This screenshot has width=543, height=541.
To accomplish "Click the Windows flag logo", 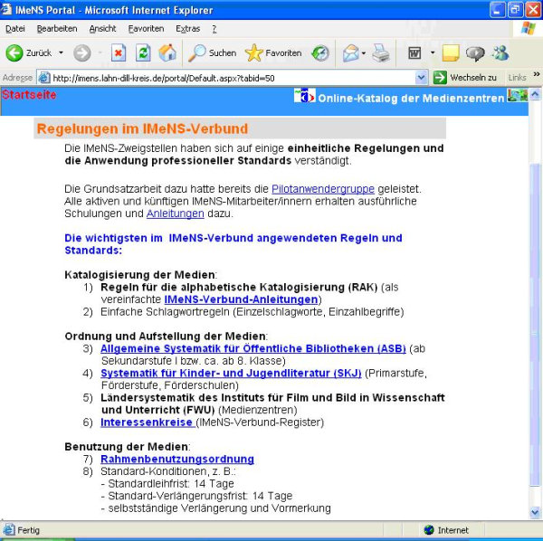I will (528, 28).
